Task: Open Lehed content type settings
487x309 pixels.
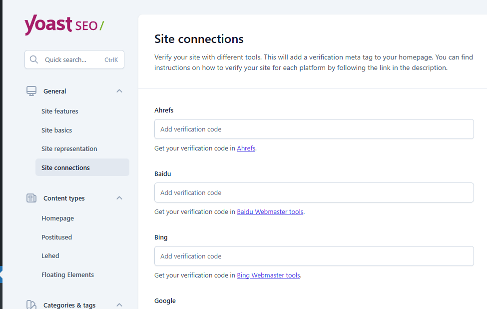Action: click(x=50, y=255)
